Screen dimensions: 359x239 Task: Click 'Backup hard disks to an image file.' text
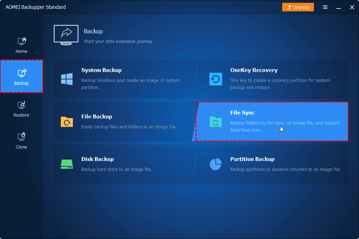tap(117, 169)
